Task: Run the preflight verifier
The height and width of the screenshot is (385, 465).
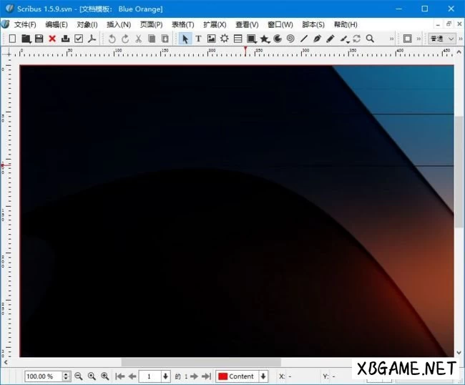Action: click(x=79, y=39)
